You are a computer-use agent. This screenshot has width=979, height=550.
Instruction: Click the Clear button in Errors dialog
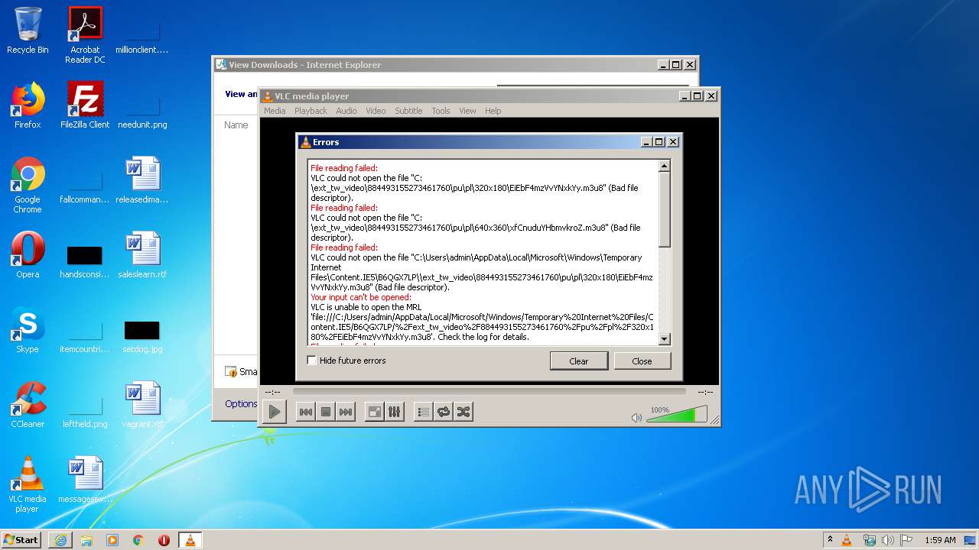tap(579, 361)
